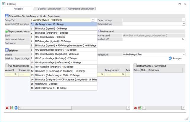Viewport: 190px width, 122px height.
Task: Click the Auswahl column filter field
Action: click(11, 75)
